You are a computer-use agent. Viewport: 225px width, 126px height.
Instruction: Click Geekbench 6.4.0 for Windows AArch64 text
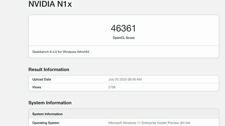(61, 52)
